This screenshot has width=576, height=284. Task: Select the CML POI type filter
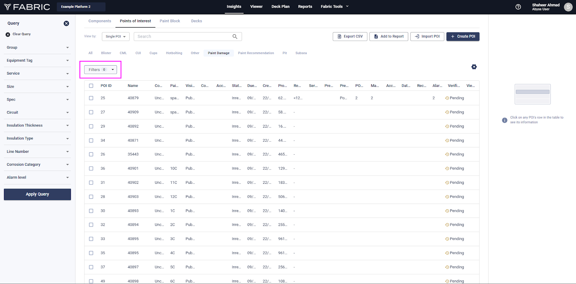click(x=123, y=53)
